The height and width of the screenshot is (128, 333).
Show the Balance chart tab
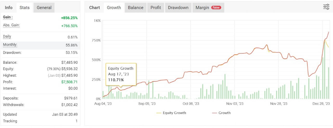136,8
